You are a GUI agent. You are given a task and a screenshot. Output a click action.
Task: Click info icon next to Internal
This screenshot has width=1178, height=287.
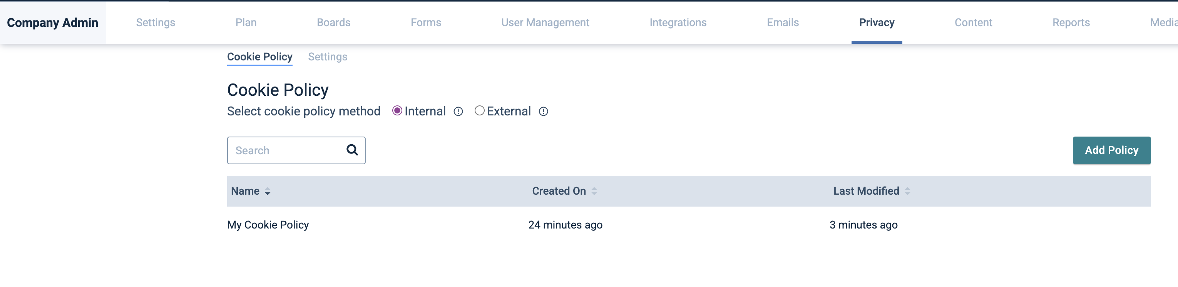coord(458,112)
